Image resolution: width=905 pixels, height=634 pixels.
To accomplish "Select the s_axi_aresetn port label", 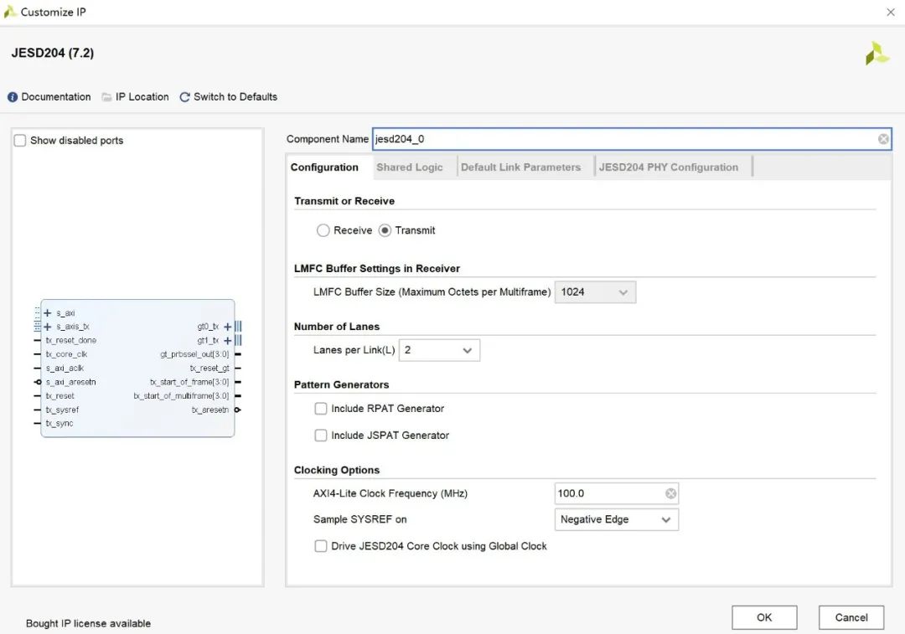I will (71, 383).
